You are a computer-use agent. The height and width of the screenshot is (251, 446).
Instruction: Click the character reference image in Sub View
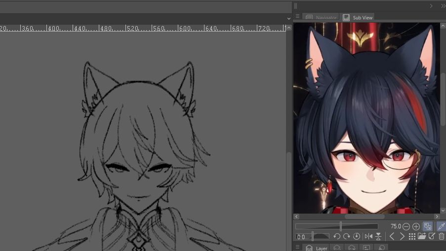[366, 118]
